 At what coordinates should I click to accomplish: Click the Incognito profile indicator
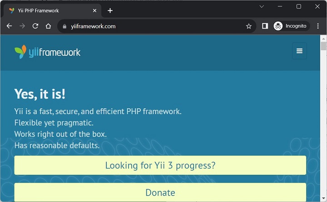click(291, 26)
